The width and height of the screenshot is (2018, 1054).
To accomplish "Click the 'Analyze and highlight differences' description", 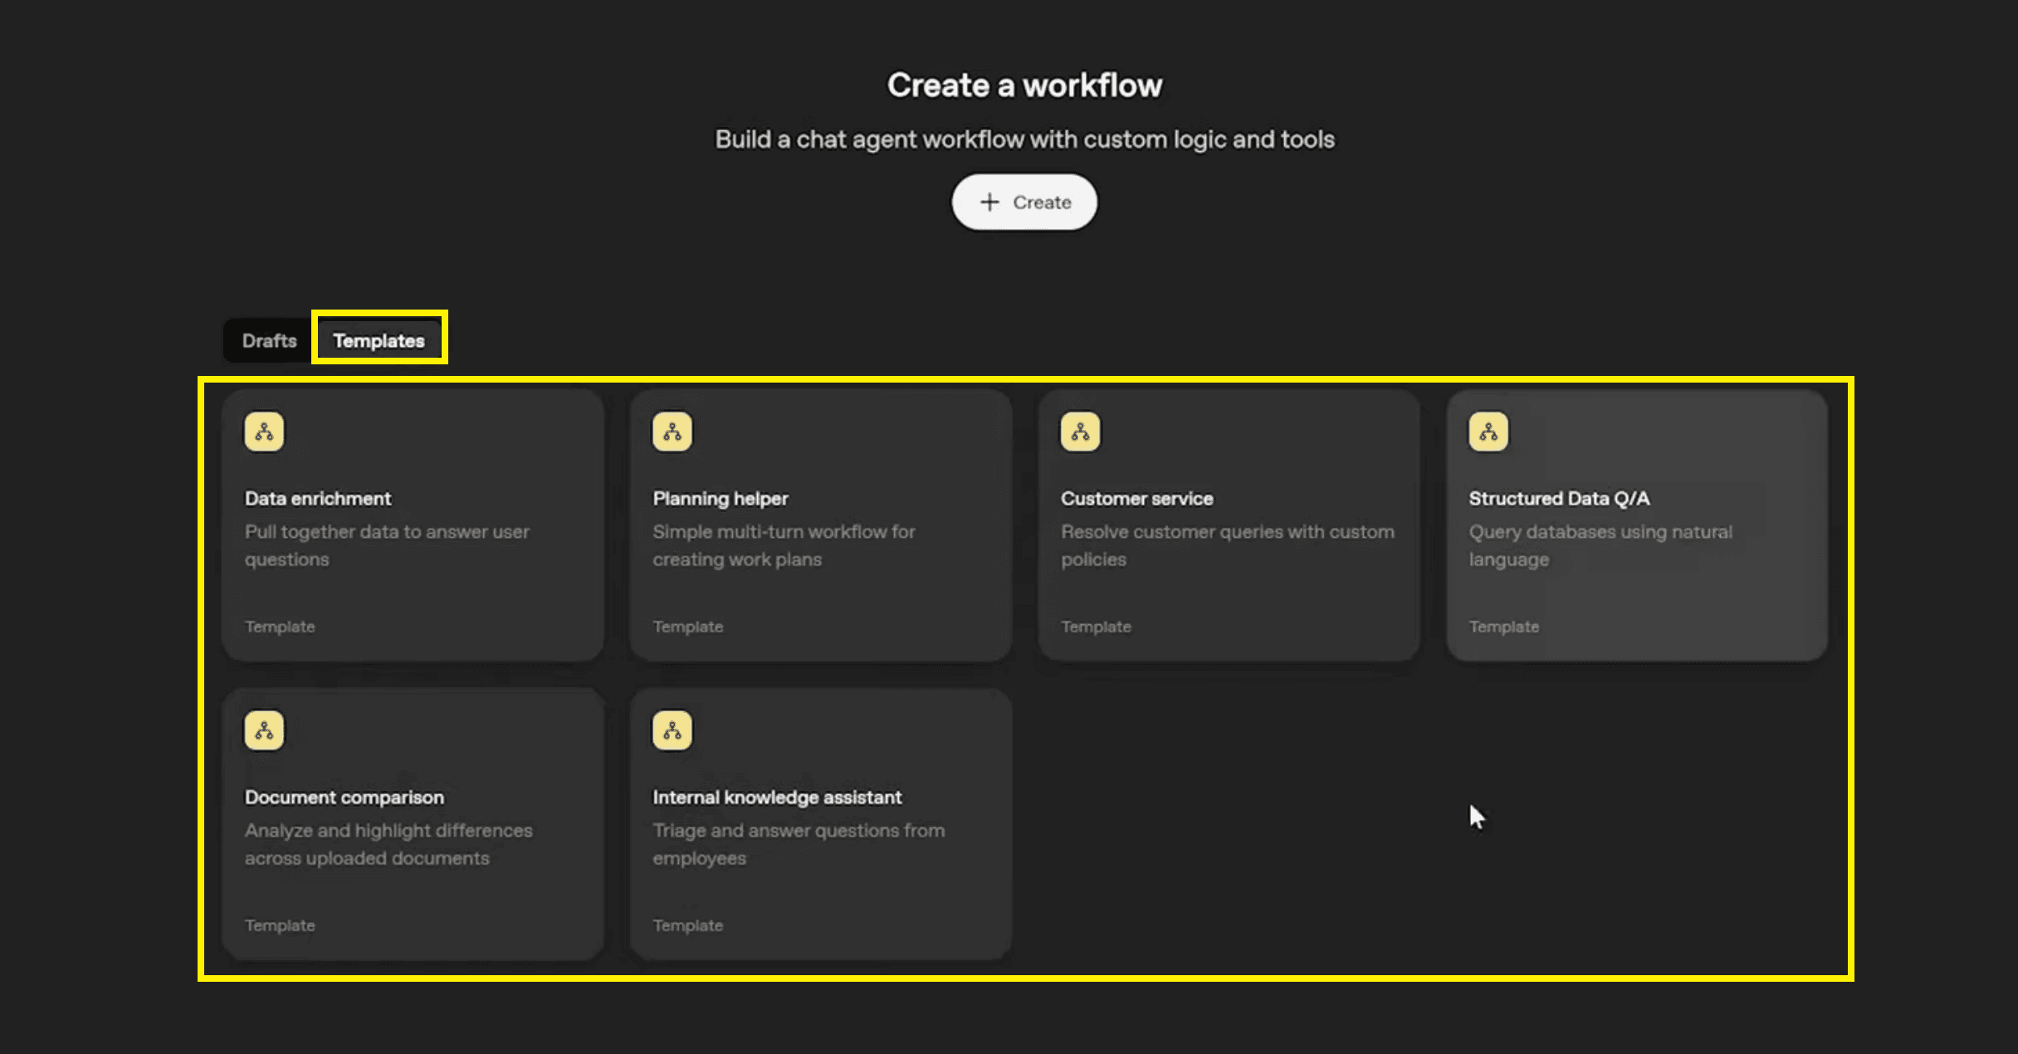I will point(388,844).
